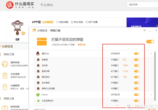Select the 火绒安全 sidebar heading

[7, 46]
